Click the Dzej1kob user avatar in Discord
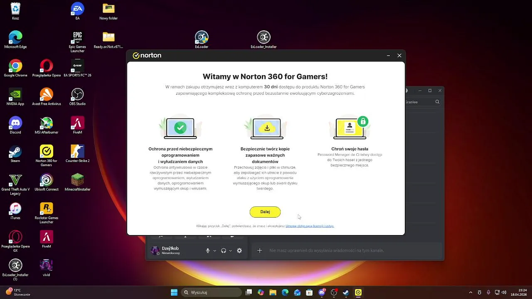This screenshot has height=299, width=532. point(155,250)
